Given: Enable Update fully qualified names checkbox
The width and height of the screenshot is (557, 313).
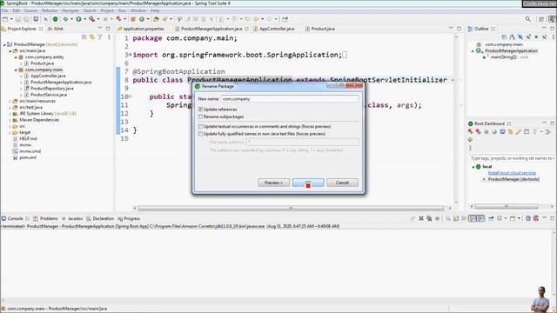Looking at the screenshot, I should tap(200, 134).
